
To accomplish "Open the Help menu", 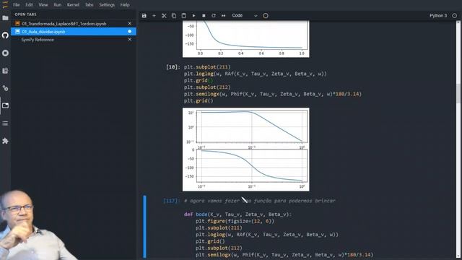I will click(125, 5).
